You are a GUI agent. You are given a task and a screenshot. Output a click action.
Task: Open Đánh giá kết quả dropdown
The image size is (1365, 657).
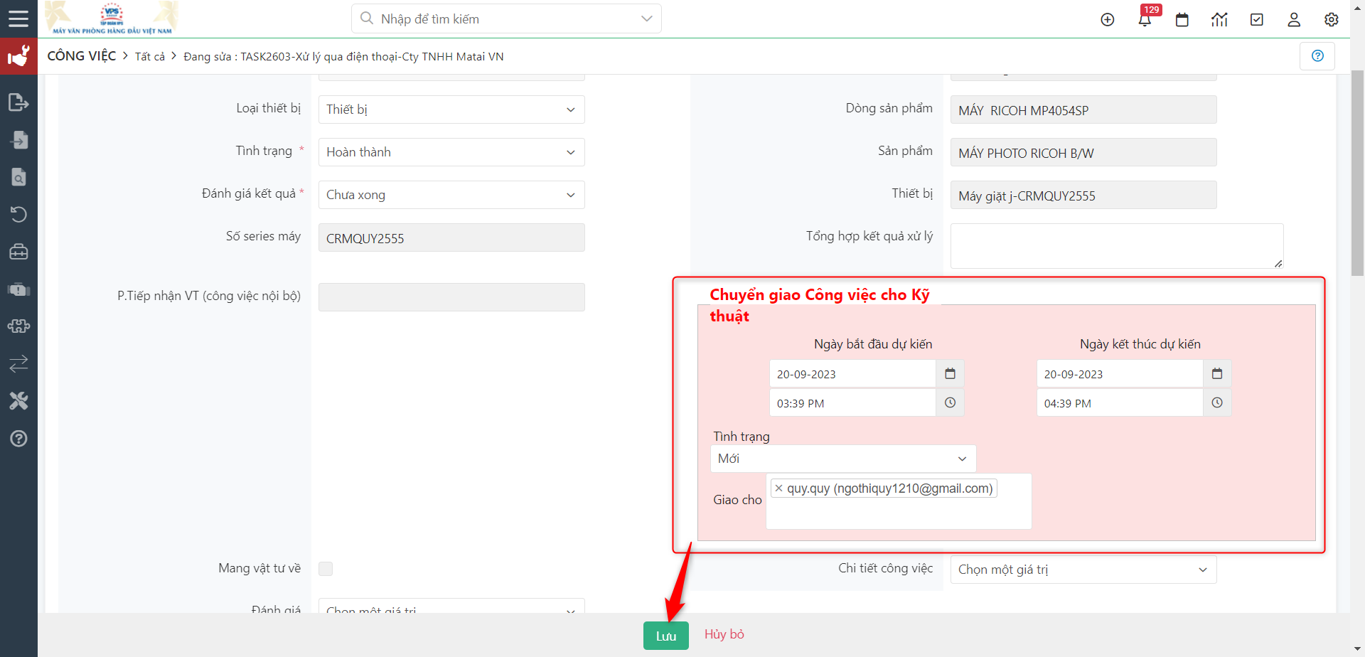451,195
